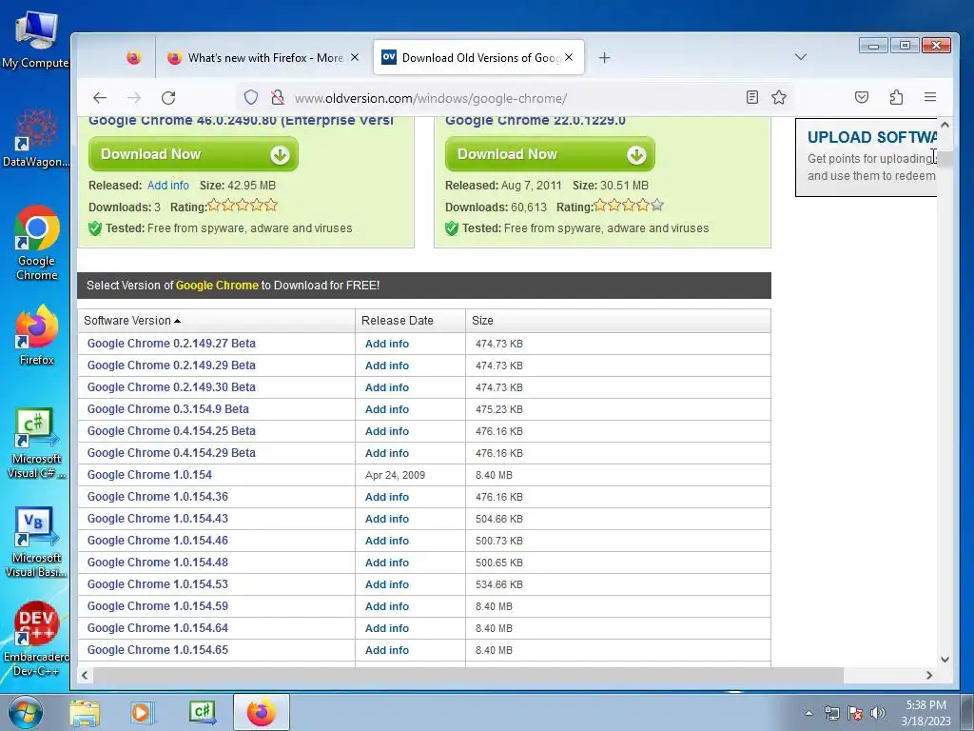Download Now for Chrome 46.0.2490.80

pyautogui.click(x=193, y=154)
